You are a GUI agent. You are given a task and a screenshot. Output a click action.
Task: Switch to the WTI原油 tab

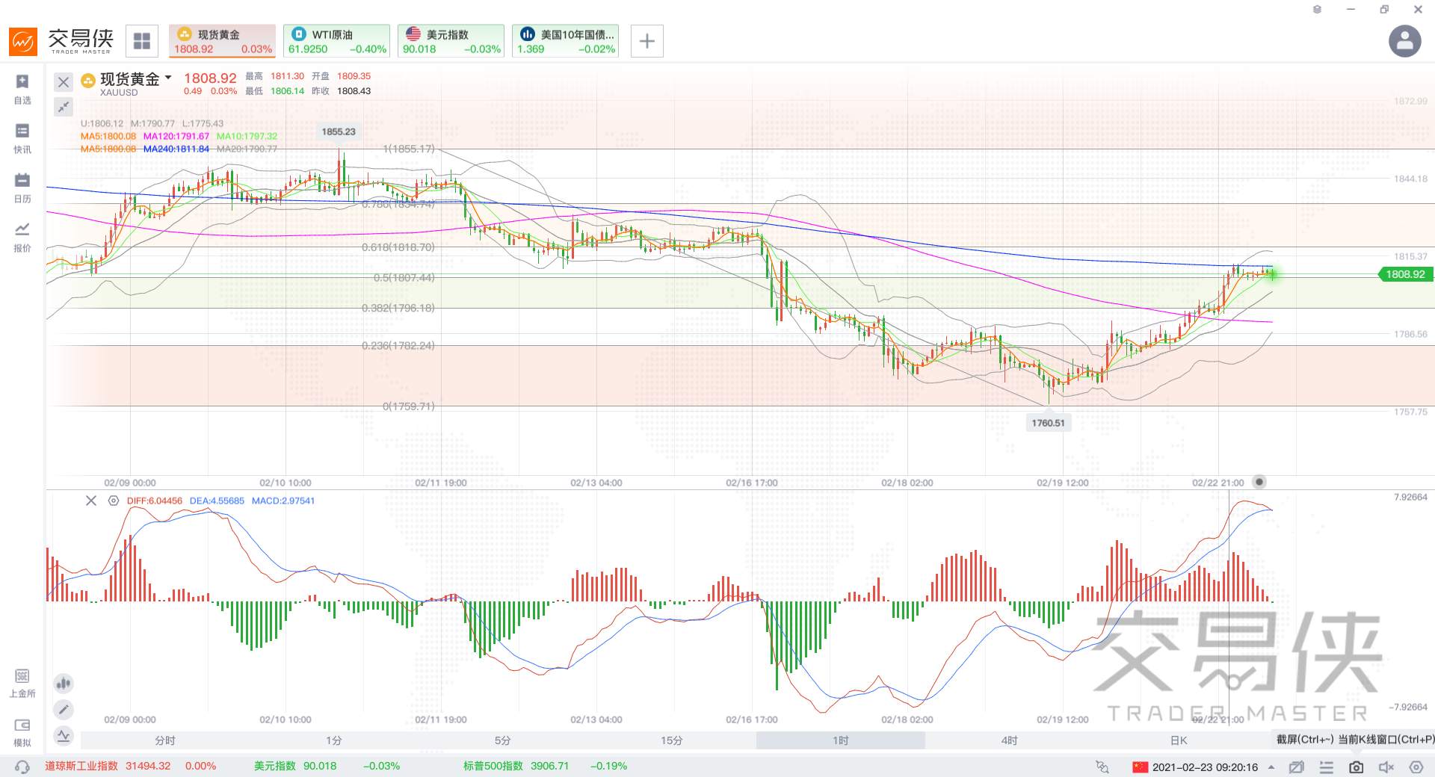[x=337, y=41]
